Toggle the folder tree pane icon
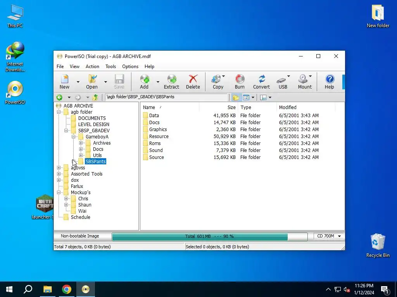 coord(236,97)
